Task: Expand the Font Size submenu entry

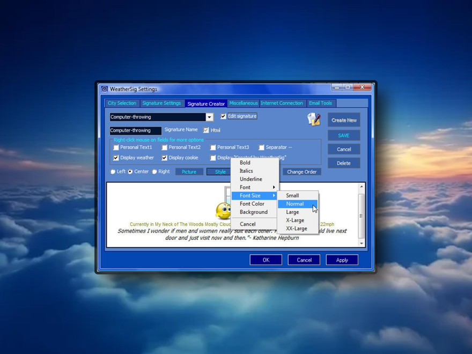Action: 255,196
